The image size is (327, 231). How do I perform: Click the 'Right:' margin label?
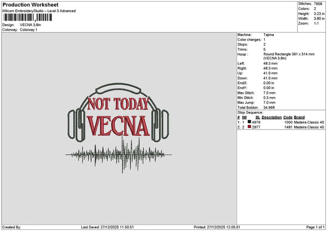coord(242,69)
